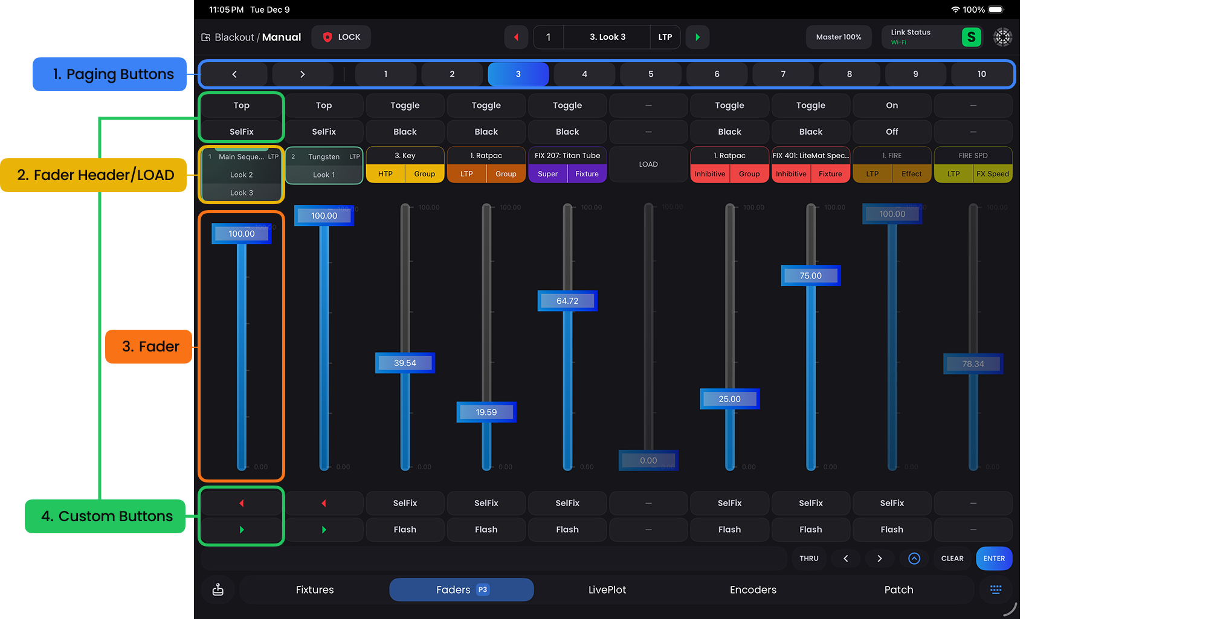Turn On the FIRE effect fader button
The width and height of the screenshot is (1229, 619).
point(892,105)
